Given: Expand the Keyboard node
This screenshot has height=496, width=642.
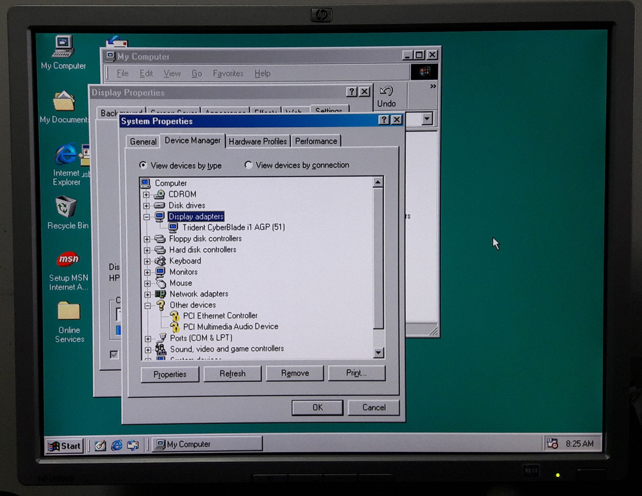Looking at the screenshot, I should tap(147, 261).
